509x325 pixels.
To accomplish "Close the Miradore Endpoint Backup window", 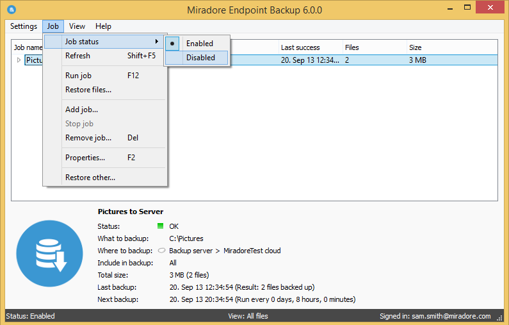I will click(490, 7).
